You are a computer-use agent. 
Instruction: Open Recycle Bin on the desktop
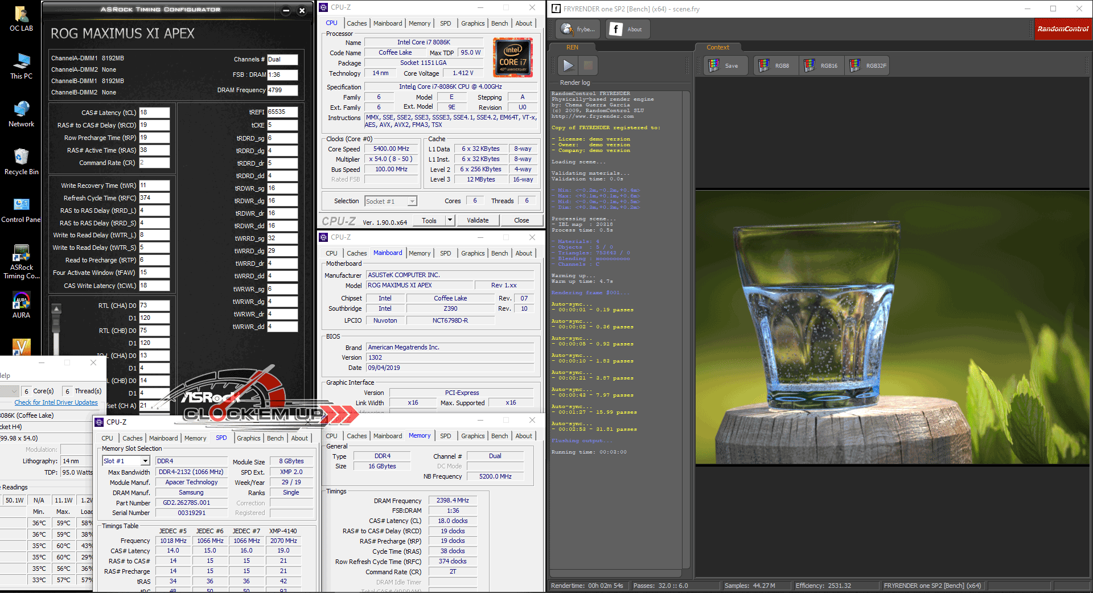click(x=21, y=162)
